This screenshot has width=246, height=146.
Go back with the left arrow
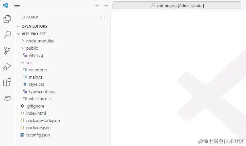(x=97, y=6)
